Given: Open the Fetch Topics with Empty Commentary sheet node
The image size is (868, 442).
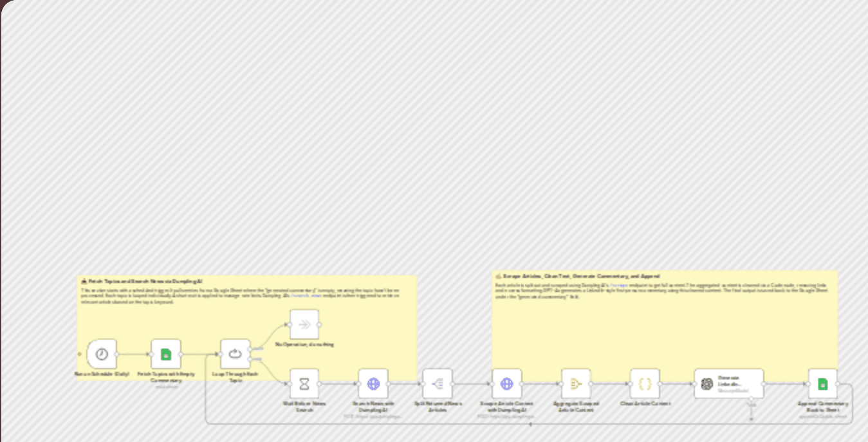Looking at the screenshot, I should [x=166, y=354].
